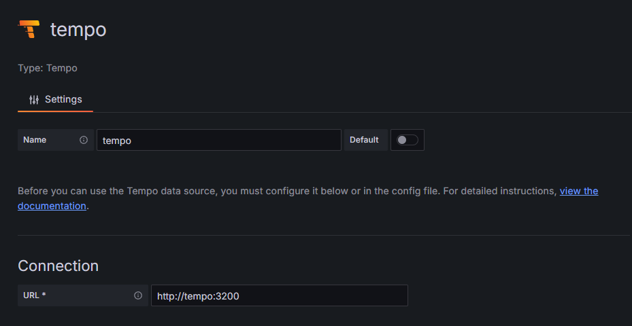Click the sliders icon on the Settings tab
Screen dimensions: 632x326
(34, 99)
